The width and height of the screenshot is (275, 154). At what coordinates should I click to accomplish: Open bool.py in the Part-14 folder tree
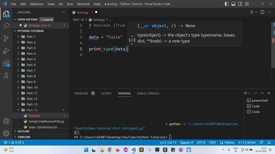point(34,115)
